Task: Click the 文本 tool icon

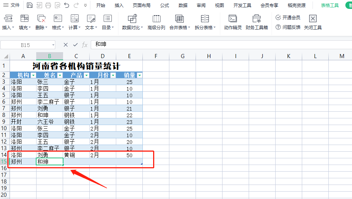Action: click(x=91, y=18)
